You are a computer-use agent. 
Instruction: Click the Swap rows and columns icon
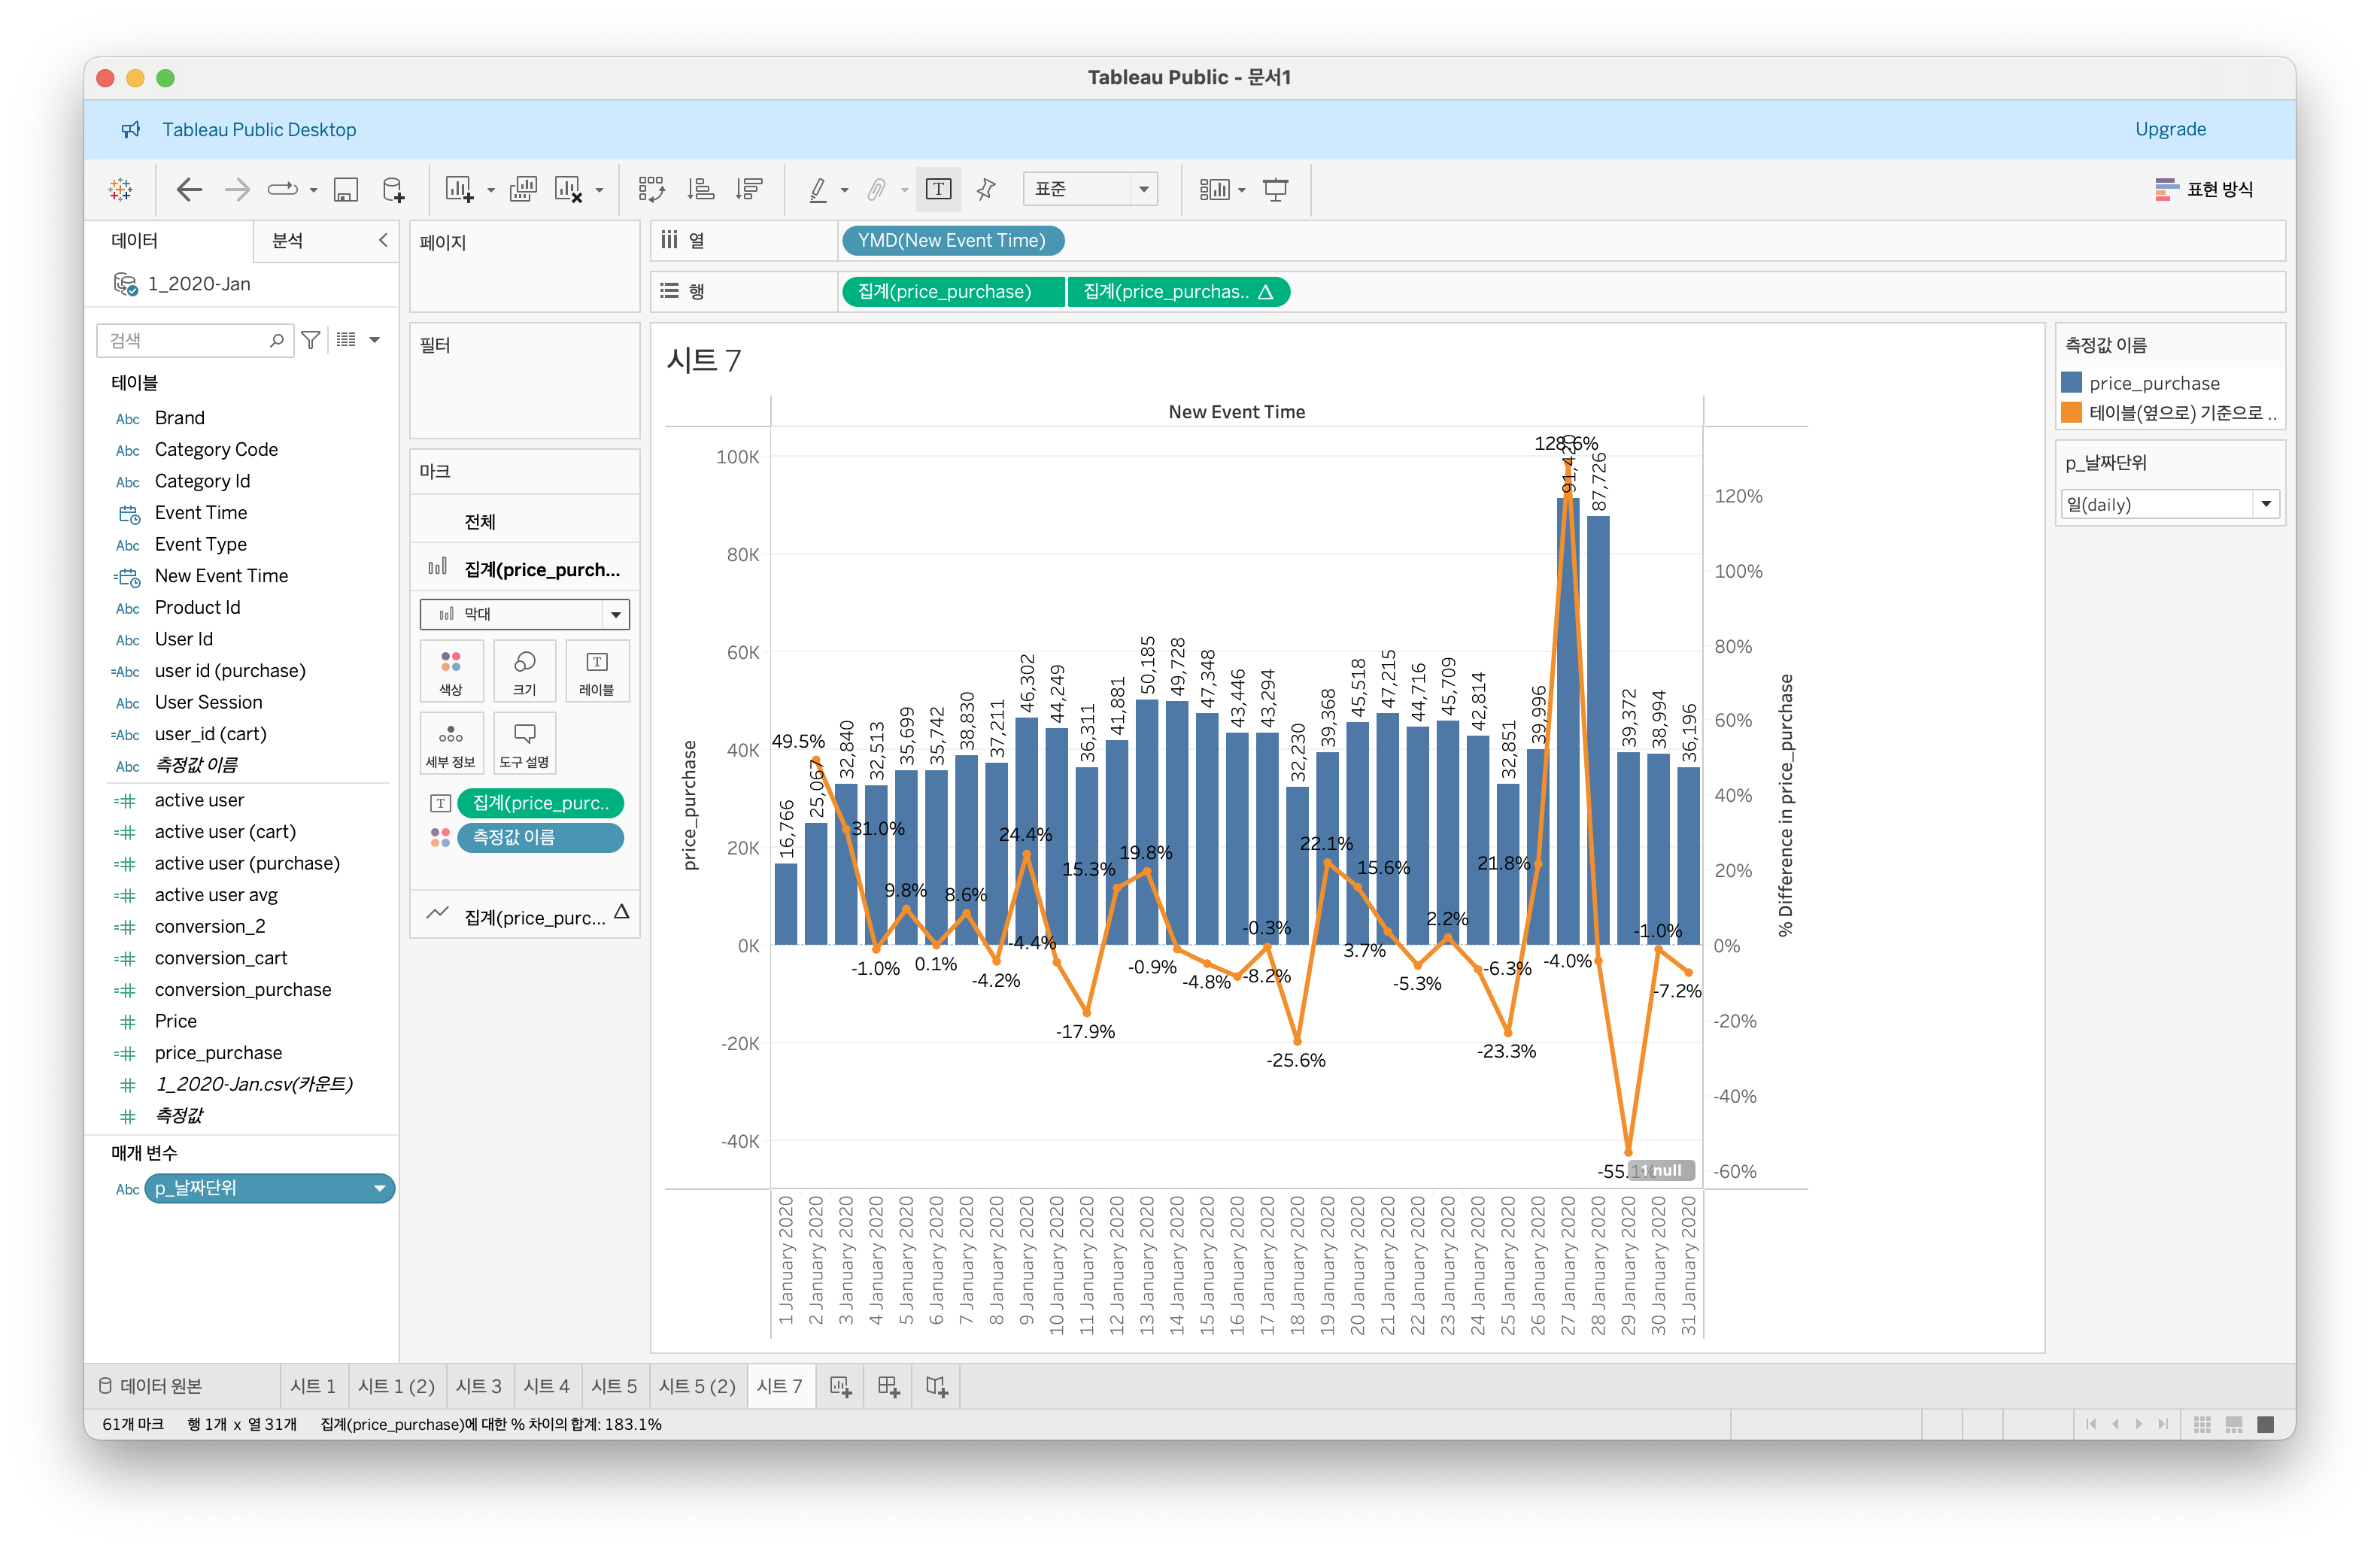coord(651,190)
